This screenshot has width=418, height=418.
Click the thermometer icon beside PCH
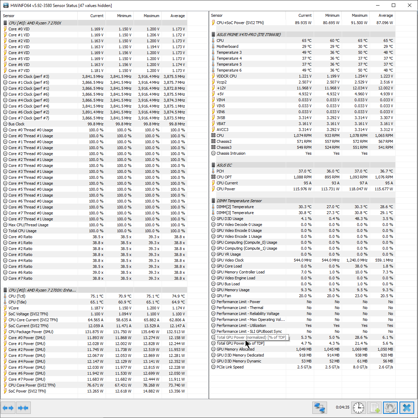(x=213, y=171)
